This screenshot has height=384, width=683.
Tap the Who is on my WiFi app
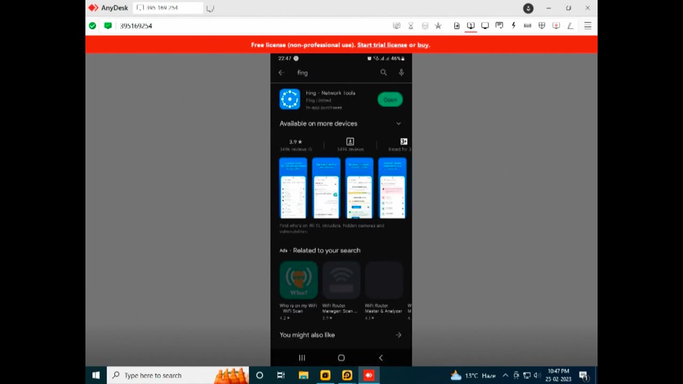298,291
